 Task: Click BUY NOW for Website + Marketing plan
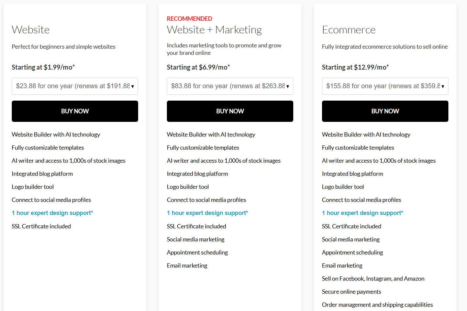(x=230, y=111)
